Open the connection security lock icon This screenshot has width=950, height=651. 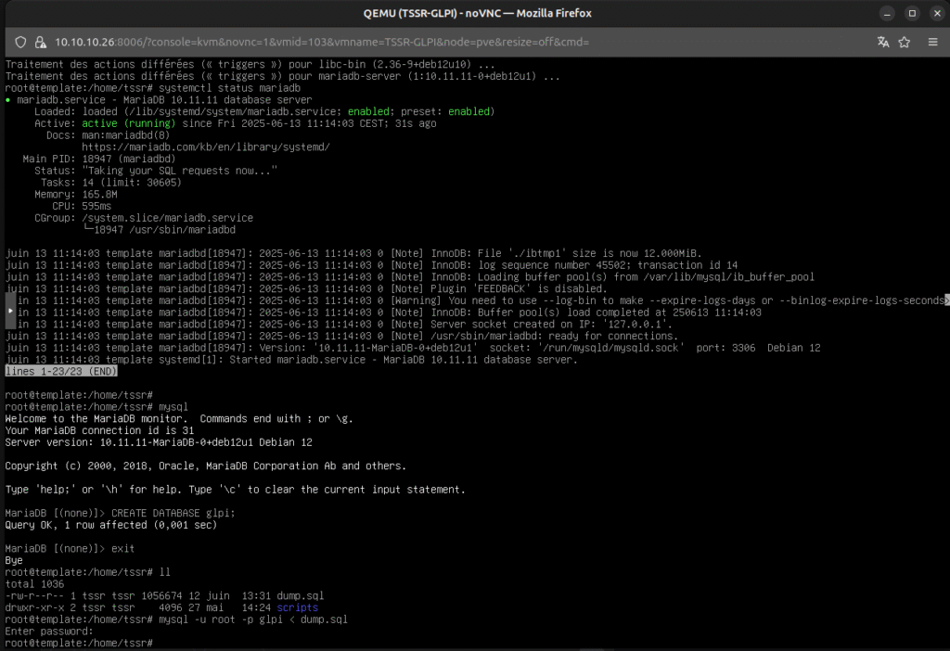pyautogui.click(x=40, y=43)
